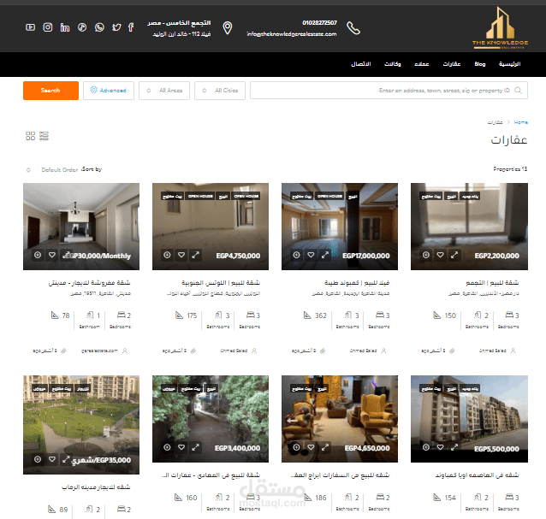The image size is (546, 519).
Task: Open the Default Order sort dropdown
Action: (x=53, y=170)
